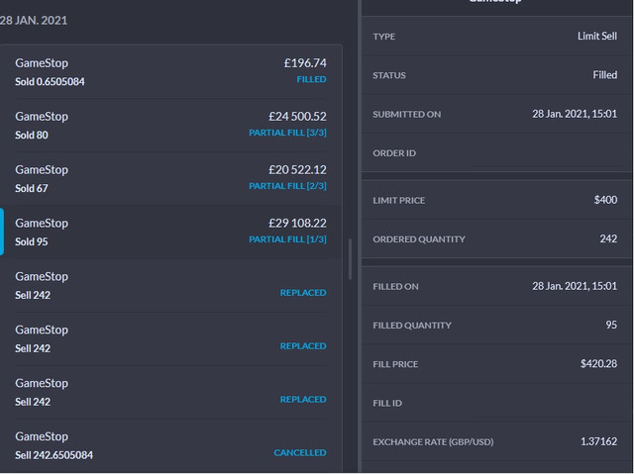
Task: Click the FILLED ON time value
Action: 575,286
